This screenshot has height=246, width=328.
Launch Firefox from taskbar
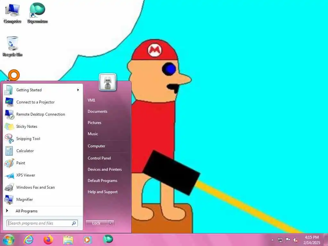tap(48, 240)
